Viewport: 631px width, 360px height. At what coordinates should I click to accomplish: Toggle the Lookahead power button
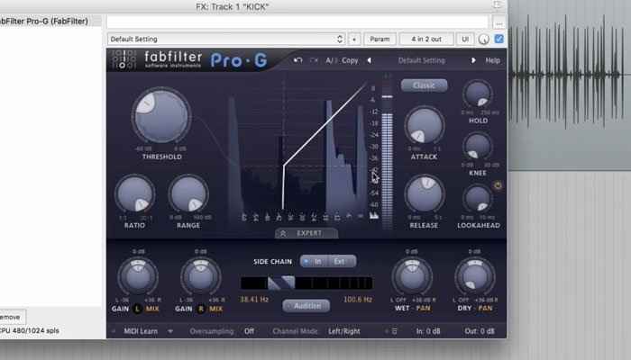click(x=498, y=185)
